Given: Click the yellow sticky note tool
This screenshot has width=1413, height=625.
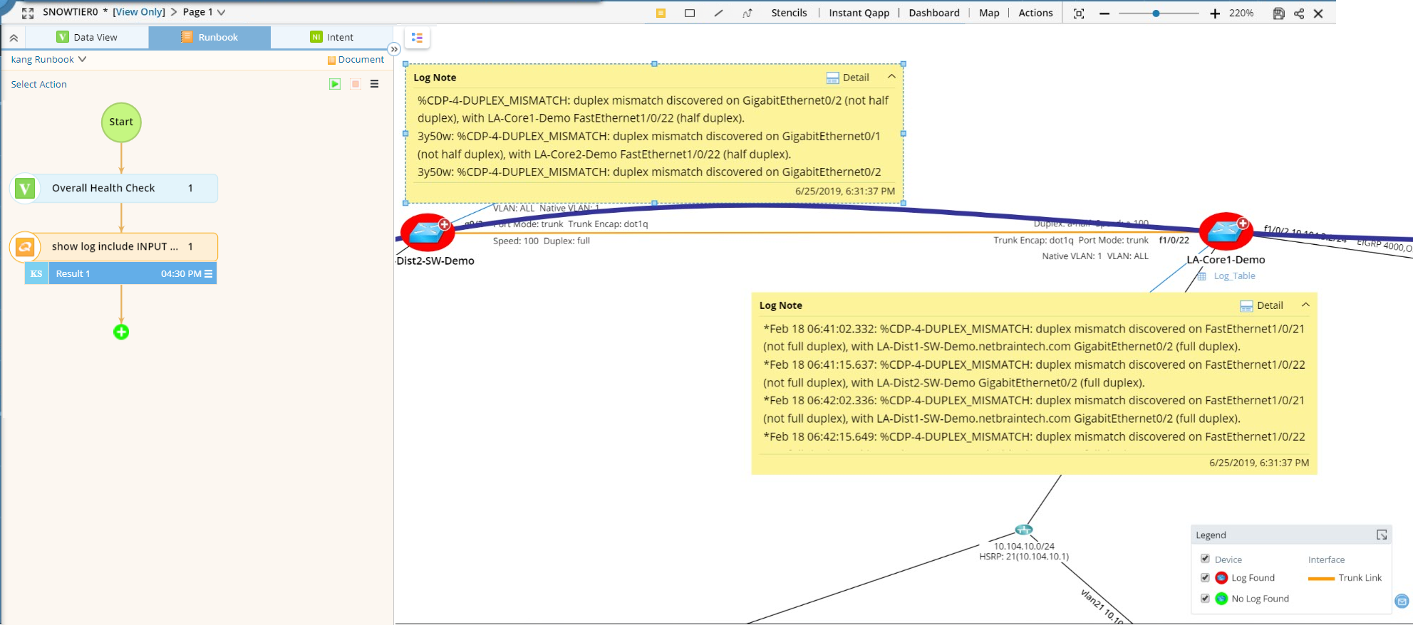Looking at the screenshot, I should pyautogui.click(x=661, y=13).
